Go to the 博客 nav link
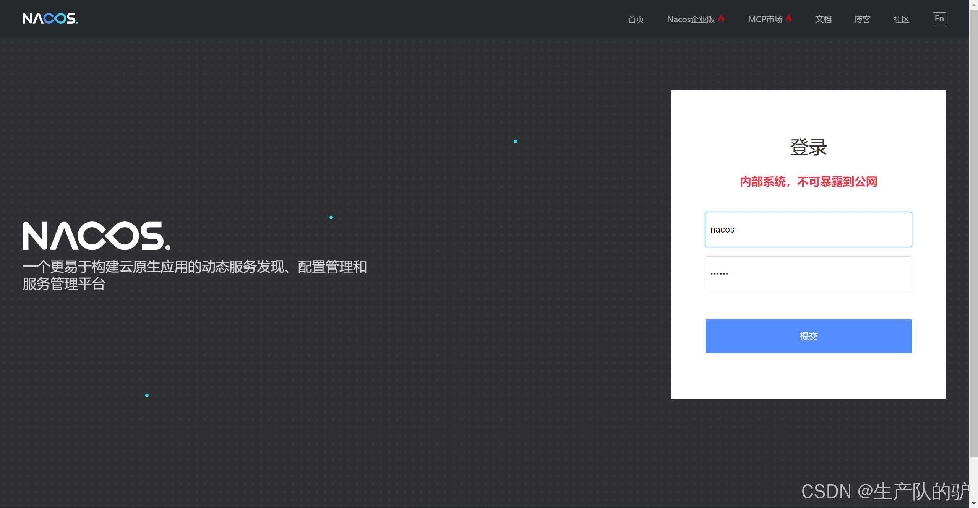This screenshot has height=508, width=978. (x=862, y=19)
